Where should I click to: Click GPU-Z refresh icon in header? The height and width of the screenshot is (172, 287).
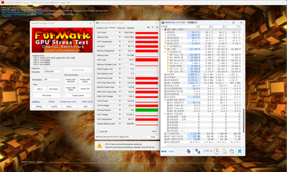coord(152,27)
